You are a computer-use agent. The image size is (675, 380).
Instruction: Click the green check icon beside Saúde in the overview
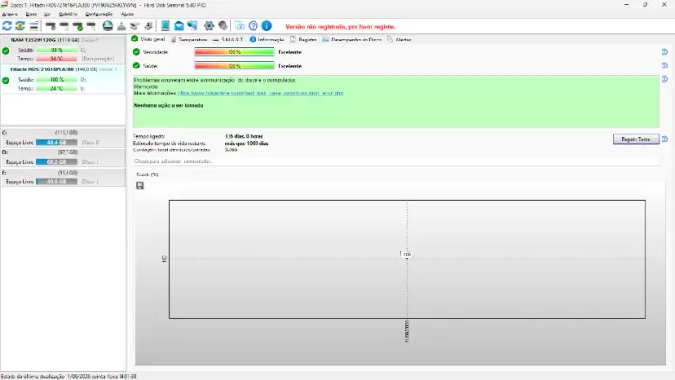point(137,66)
